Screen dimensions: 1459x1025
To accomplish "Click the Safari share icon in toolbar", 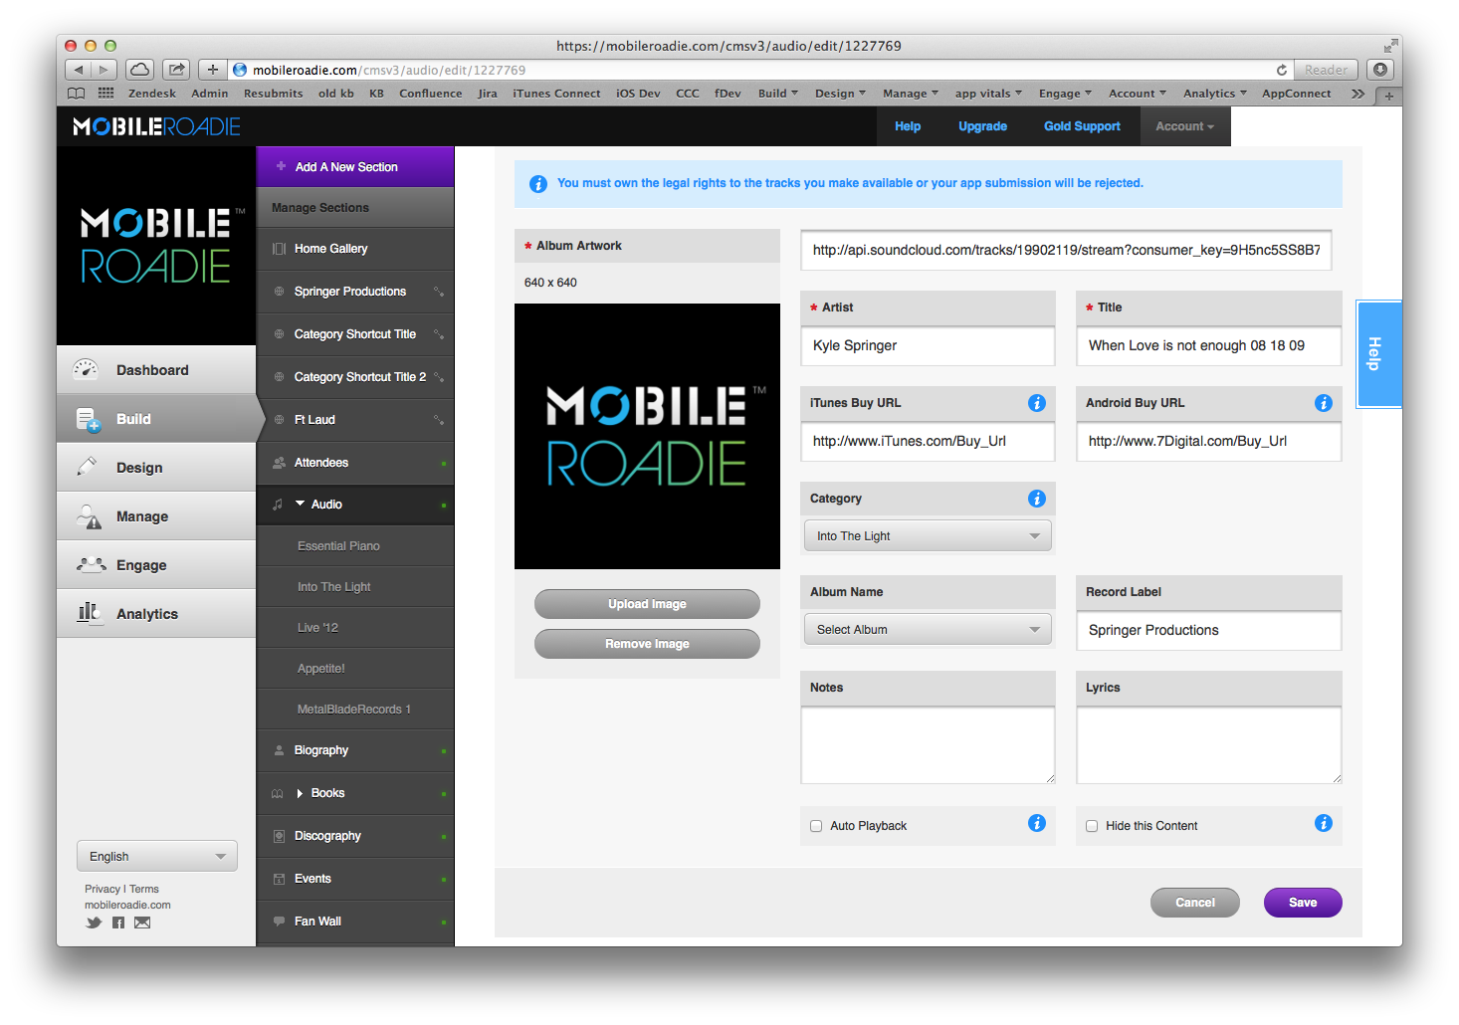I will pyautogui.click(x=176, y=70).
